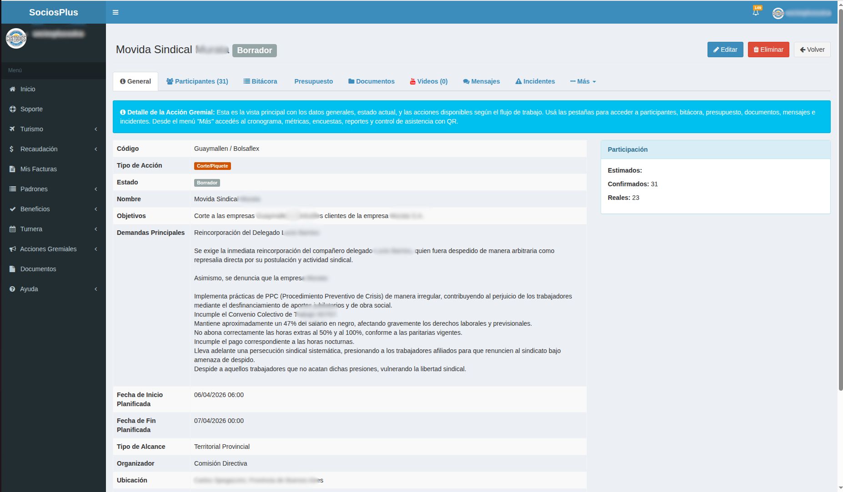Click the Custodios logo in sidebar
The width and height of the screenshot is (843, 492).
click(16, 39)
